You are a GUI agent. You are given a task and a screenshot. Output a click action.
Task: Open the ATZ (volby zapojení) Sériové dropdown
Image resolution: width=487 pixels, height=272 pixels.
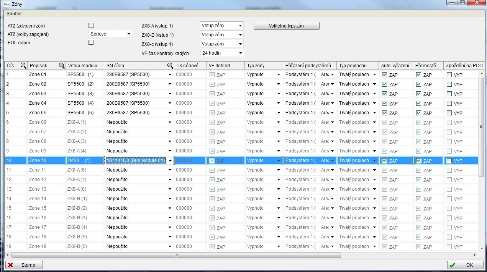point(110,34)
